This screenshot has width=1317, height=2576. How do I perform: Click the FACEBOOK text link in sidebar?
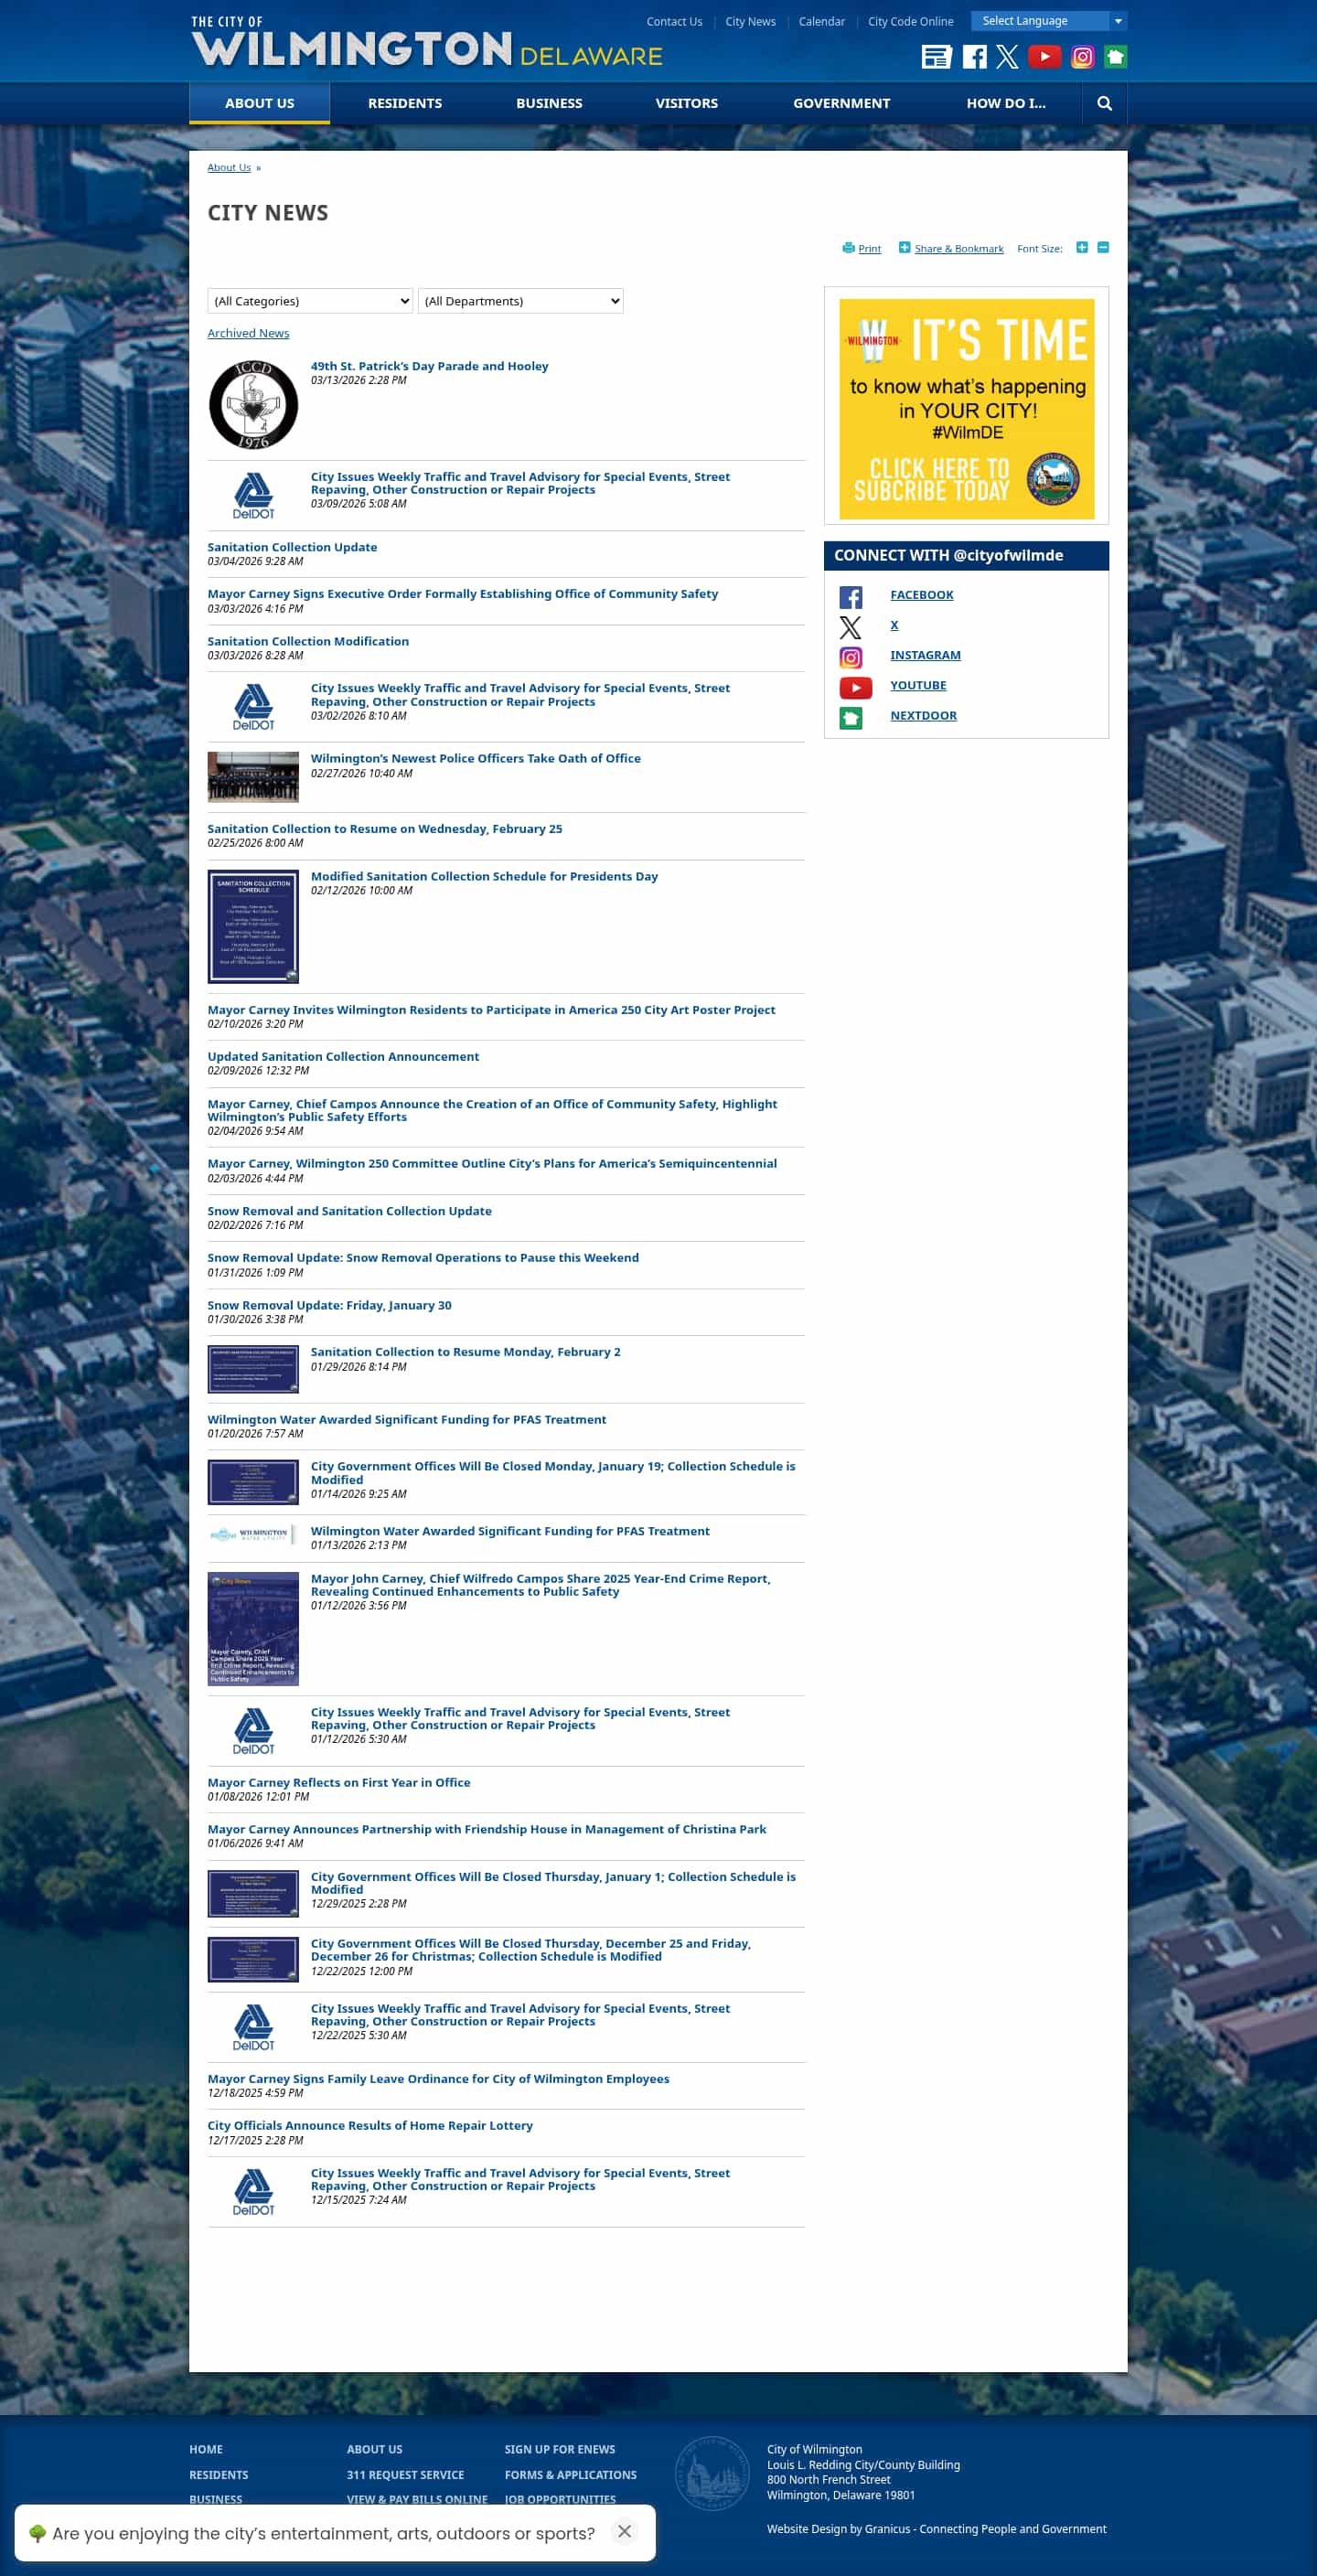pyautogui.click(x=921, y=595)
